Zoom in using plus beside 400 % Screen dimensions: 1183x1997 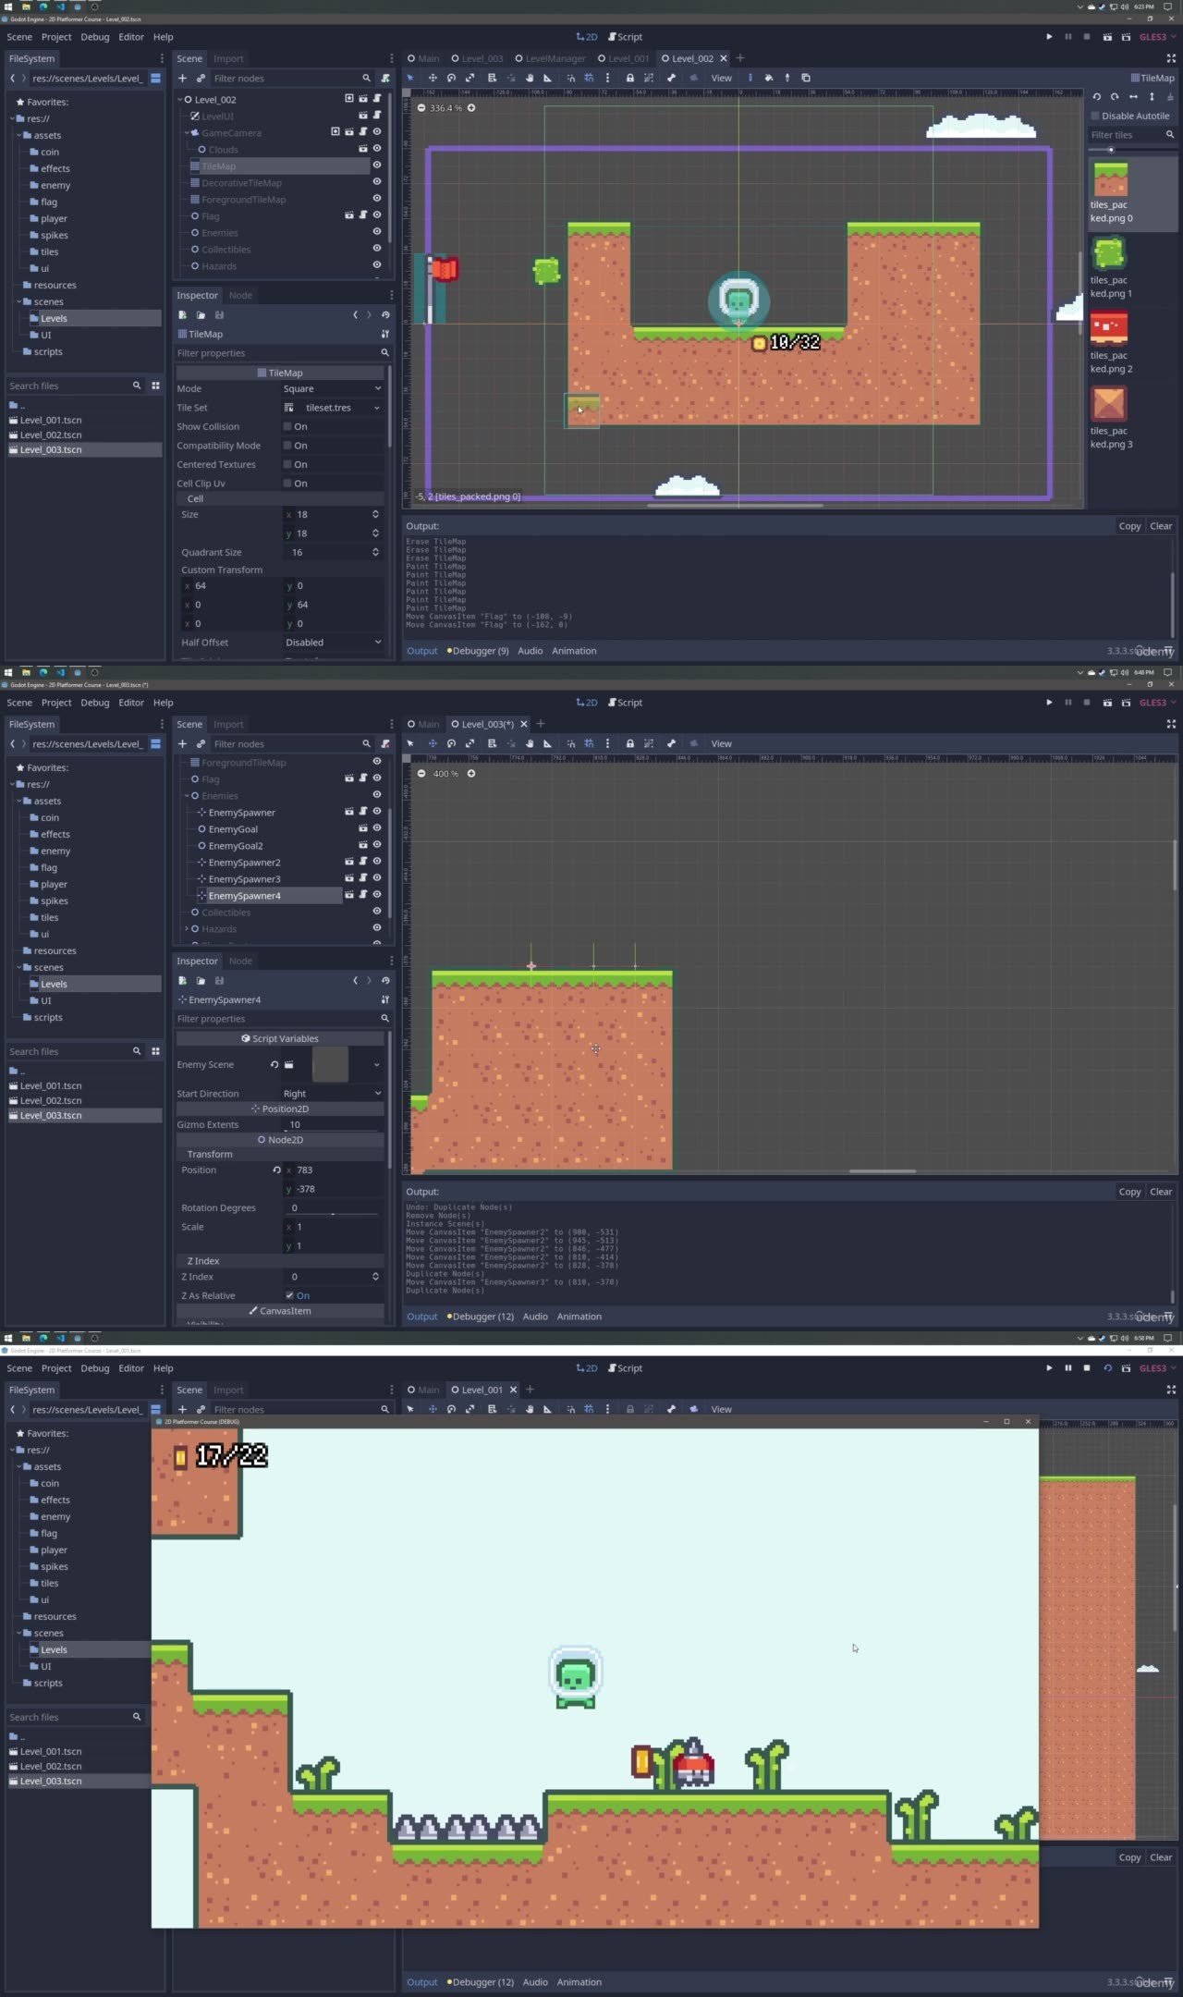tap(471, 774)
